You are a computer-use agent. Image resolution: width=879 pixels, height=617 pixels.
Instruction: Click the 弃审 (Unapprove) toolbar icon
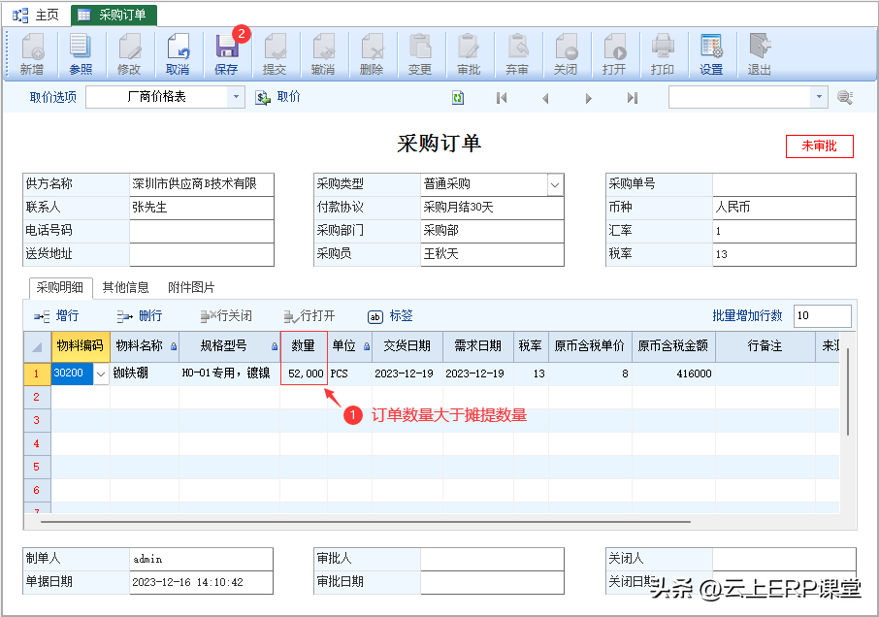pos(517,54)
